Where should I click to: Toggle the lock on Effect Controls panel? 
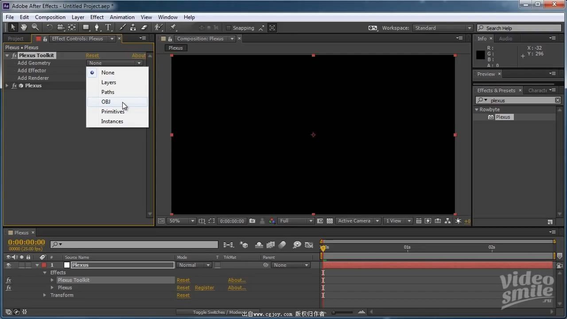pyautogui.click(x=45, y=39)
